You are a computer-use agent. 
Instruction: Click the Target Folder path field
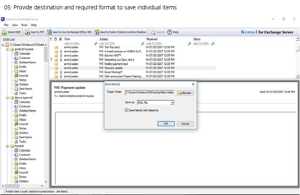[150, 93]
